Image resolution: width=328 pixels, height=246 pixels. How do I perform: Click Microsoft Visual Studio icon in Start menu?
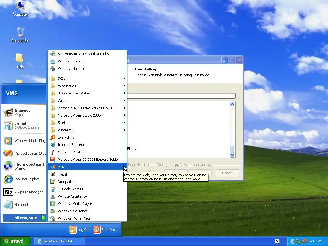(8, 153)
